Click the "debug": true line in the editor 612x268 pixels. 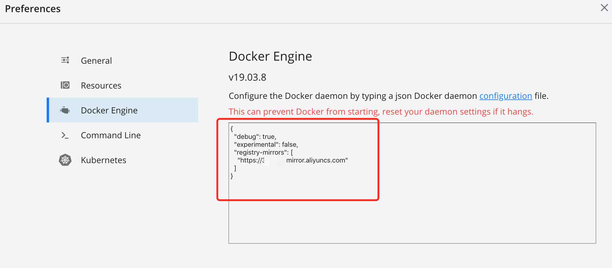point(255,137)
